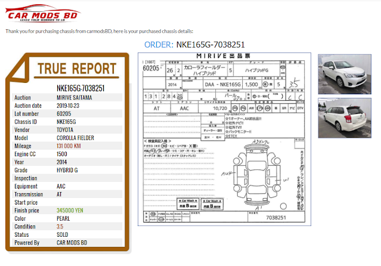The width and height of the screenshot is (381, 266).
Task: Click the thank you message text
Action: tap(100, 31)
